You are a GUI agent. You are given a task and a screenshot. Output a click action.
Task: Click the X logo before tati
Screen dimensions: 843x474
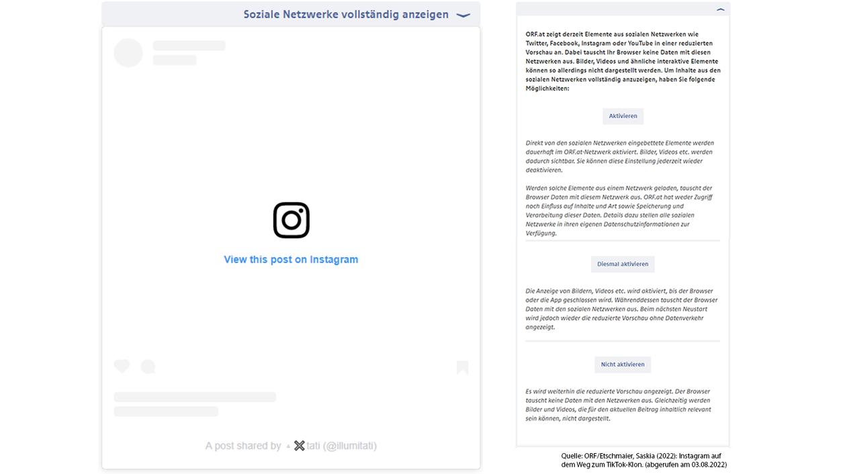pyautogui.click(x=299, y=446)
